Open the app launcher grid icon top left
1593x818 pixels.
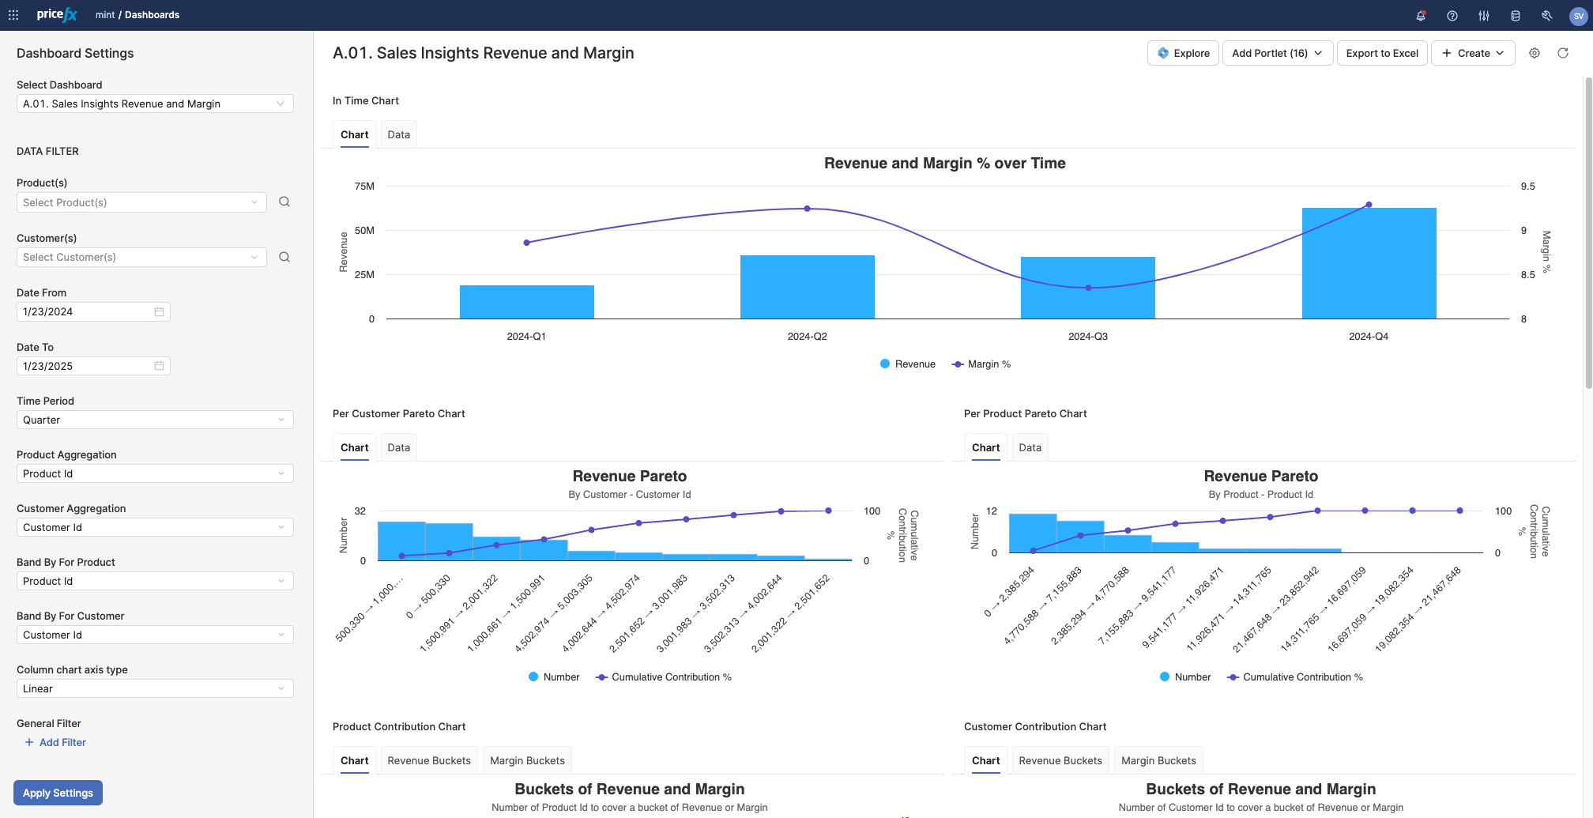pyautogui.click(x=13, y=14)
